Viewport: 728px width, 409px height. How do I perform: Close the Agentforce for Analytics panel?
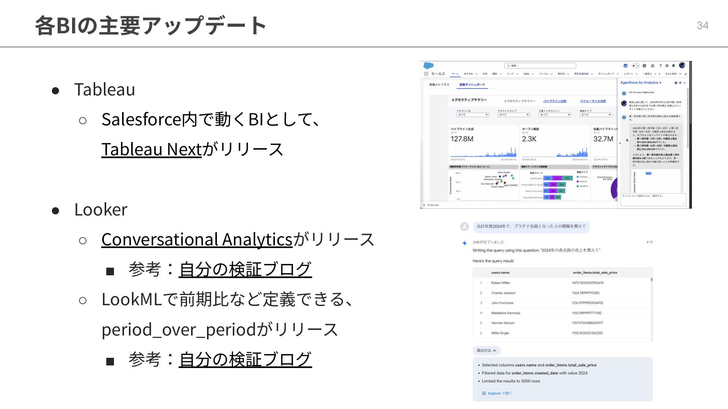pyautogui.click(x=685, y=83)
